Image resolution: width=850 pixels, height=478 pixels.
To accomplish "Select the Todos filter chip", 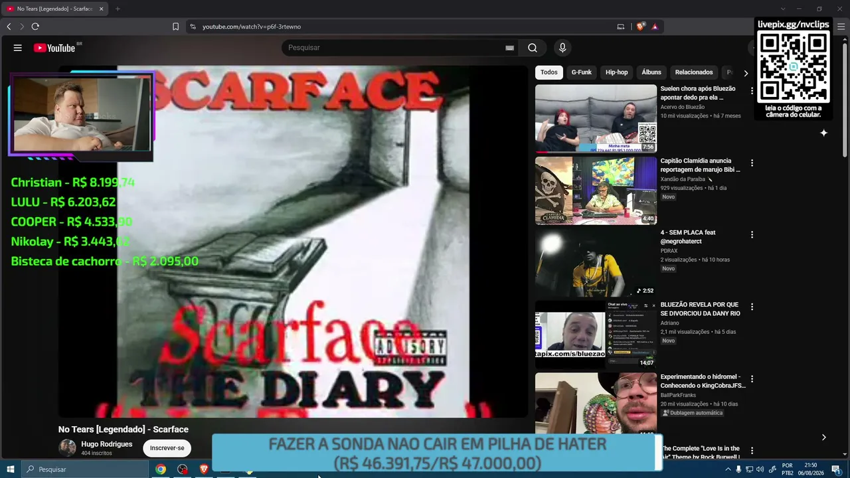I will (549, 72).
